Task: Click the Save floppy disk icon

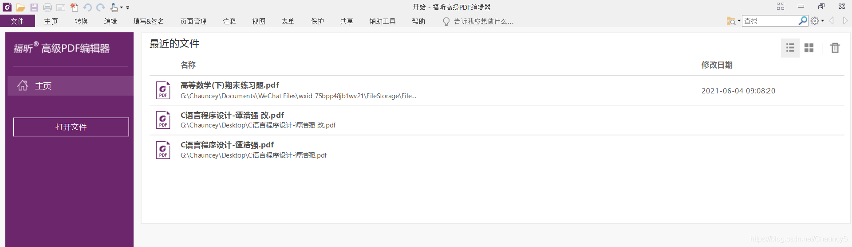Action: (34, 8)
